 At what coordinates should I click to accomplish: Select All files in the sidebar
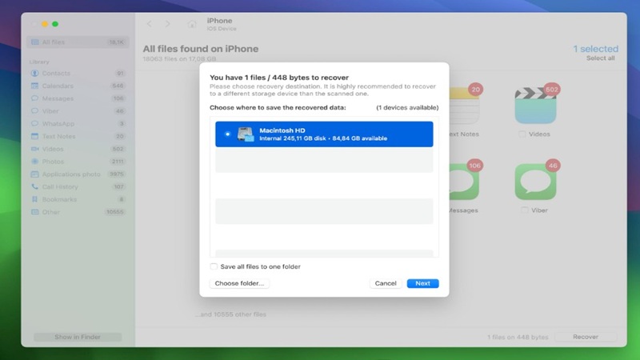coord(78,42)
